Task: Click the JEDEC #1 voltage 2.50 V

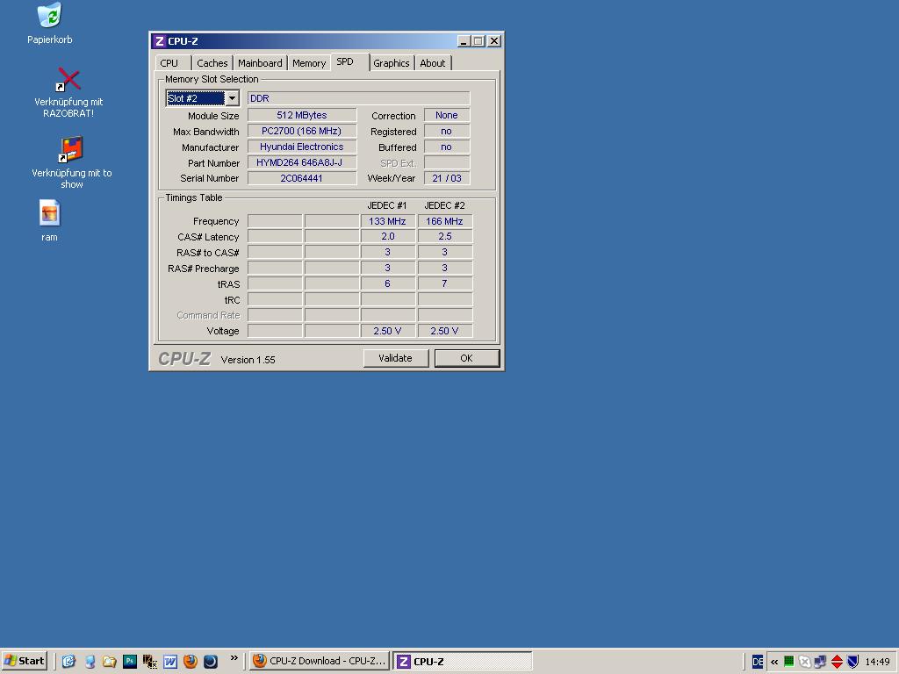Action: [x=387, y=331]
